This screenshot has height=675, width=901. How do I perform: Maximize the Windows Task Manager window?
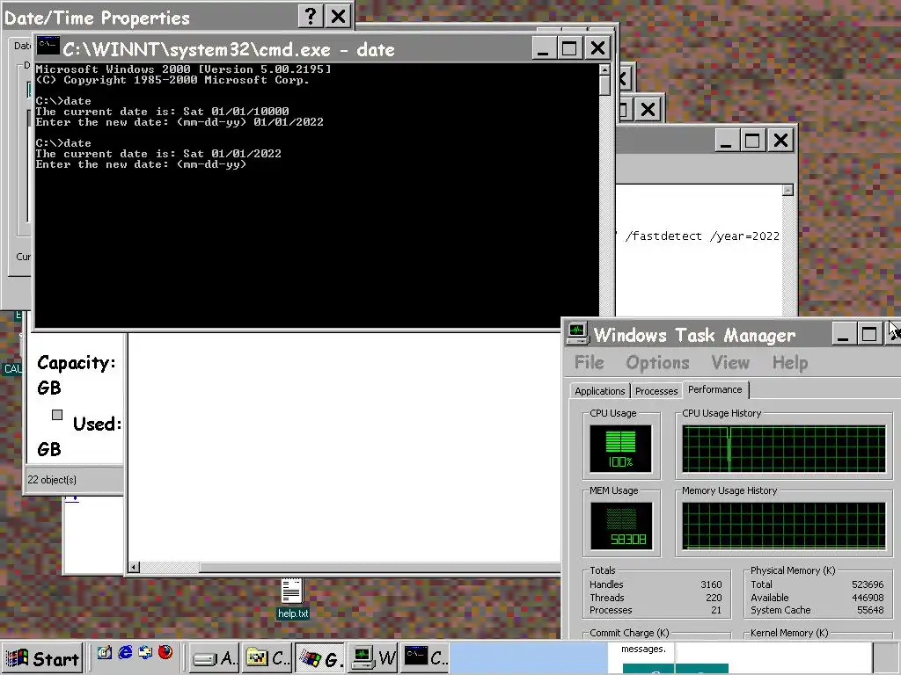[869, 333]
